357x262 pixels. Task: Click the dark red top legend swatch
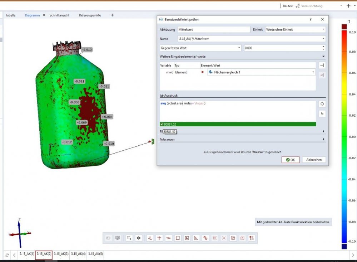(x=344, y=27)
